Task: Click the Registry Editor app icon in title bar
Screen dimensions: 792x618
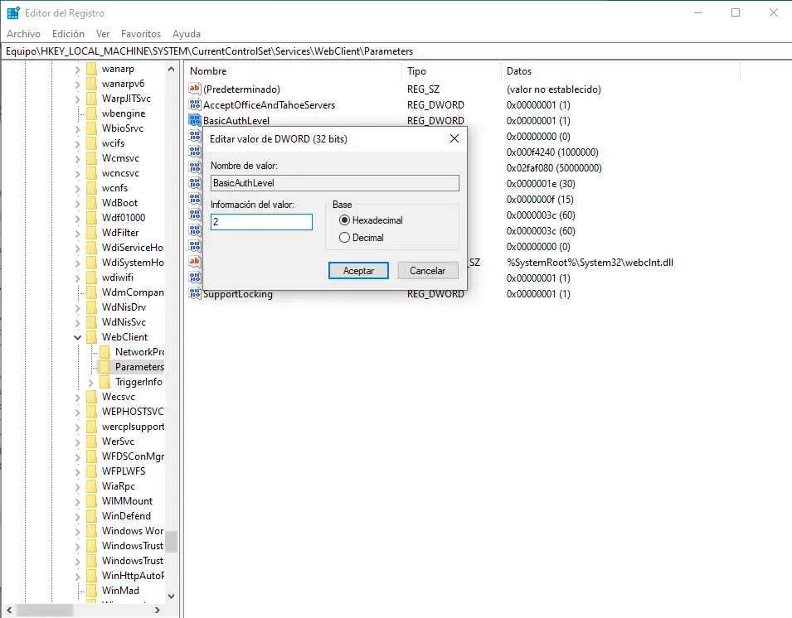Action: 13,12
